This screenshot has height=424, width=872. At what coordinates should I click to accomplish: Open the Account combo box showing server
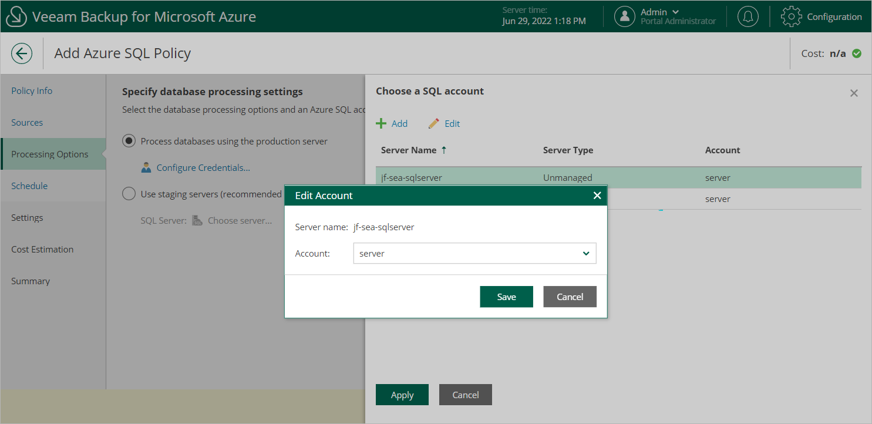click(474, 254)
